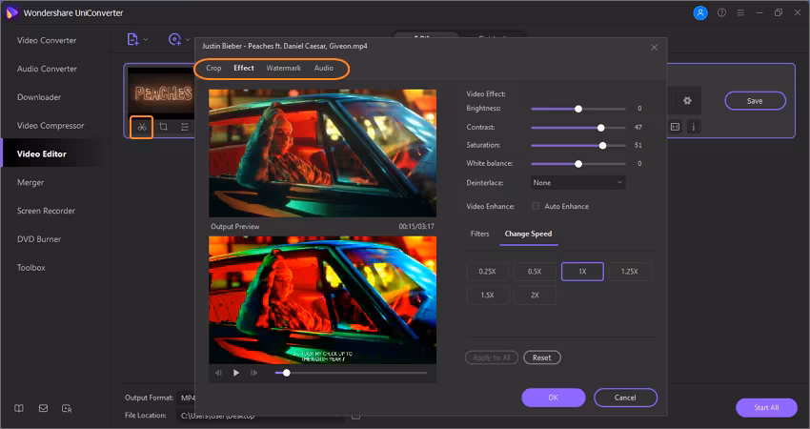
Task: Switch to the Filters tab
Action: (479, 234)
